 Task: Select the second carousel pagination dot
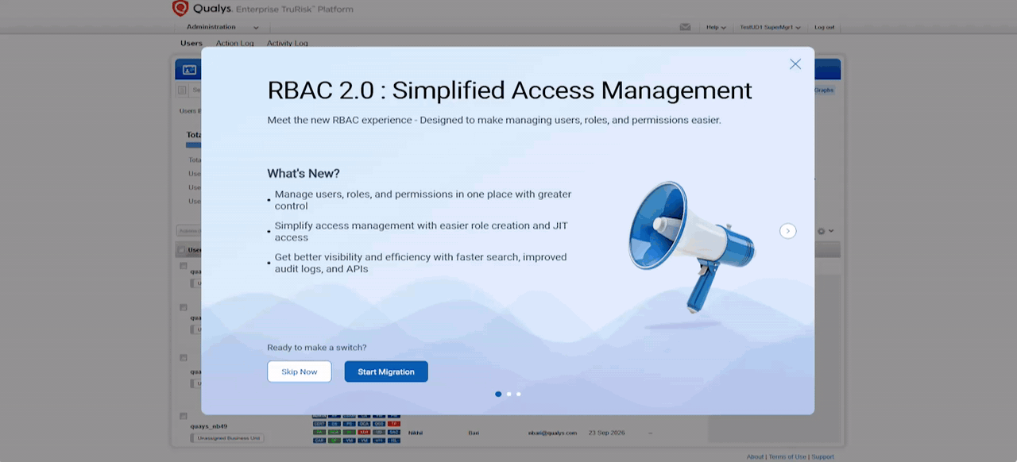508,394
